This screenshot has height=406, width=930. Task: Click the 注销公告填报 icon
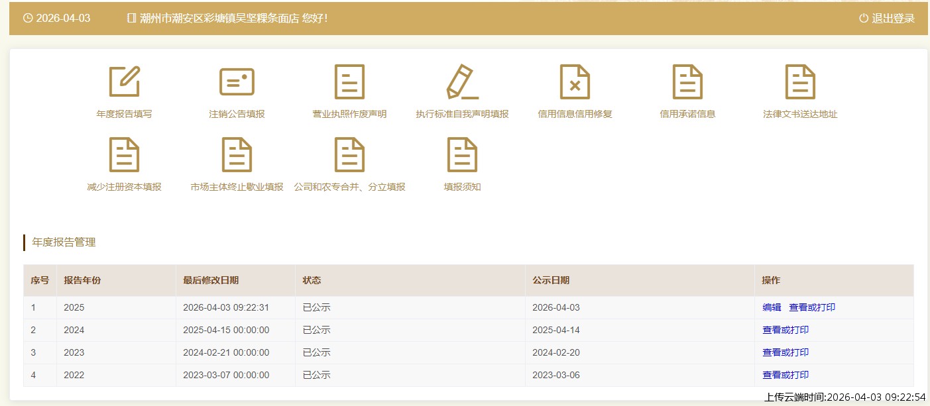click(x=237, y=82)
